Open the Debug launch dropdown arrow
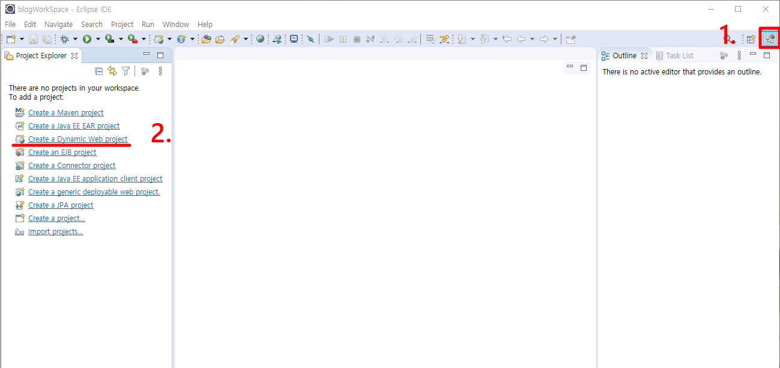Viewport: 780px width, 368px height. pos(75,39)
